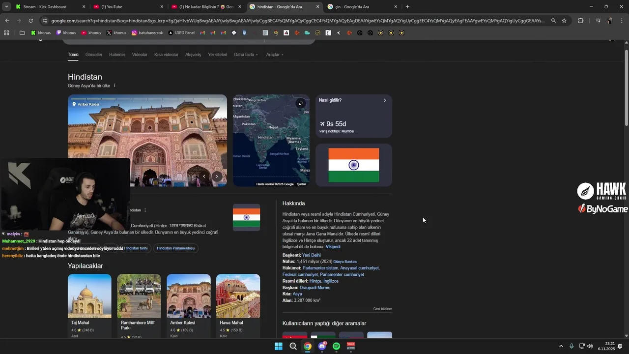Open the Extensions puzzle icon
Screen dimensions: 629x354
581,21
